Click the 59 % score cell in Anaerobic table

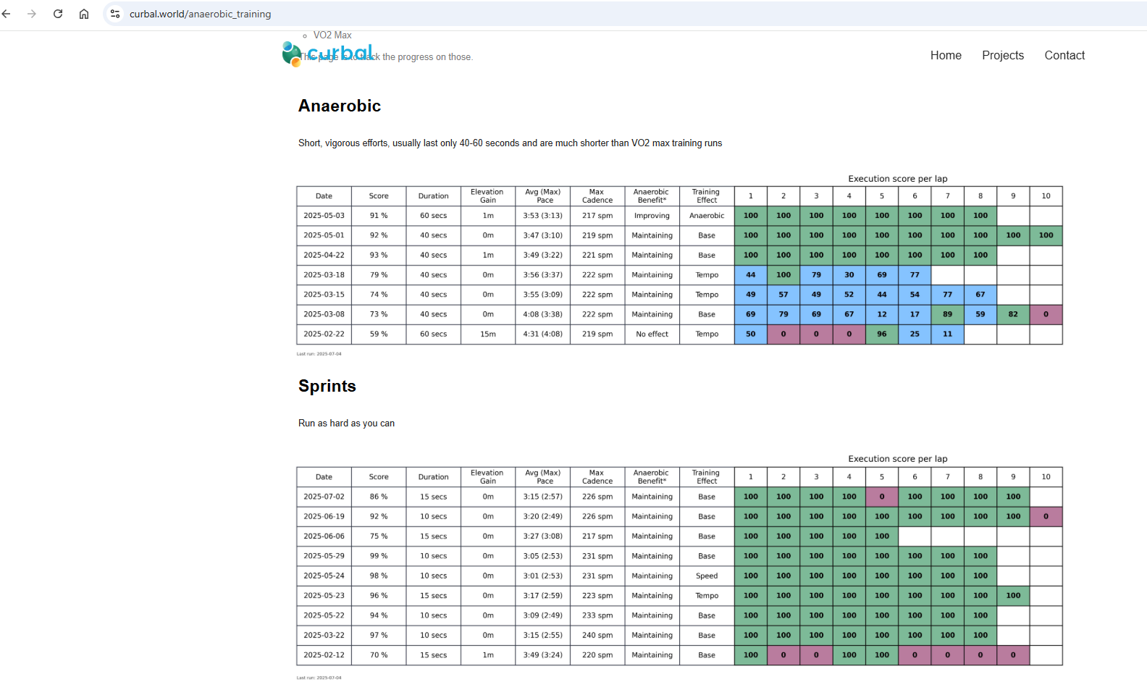click(379, 334)
